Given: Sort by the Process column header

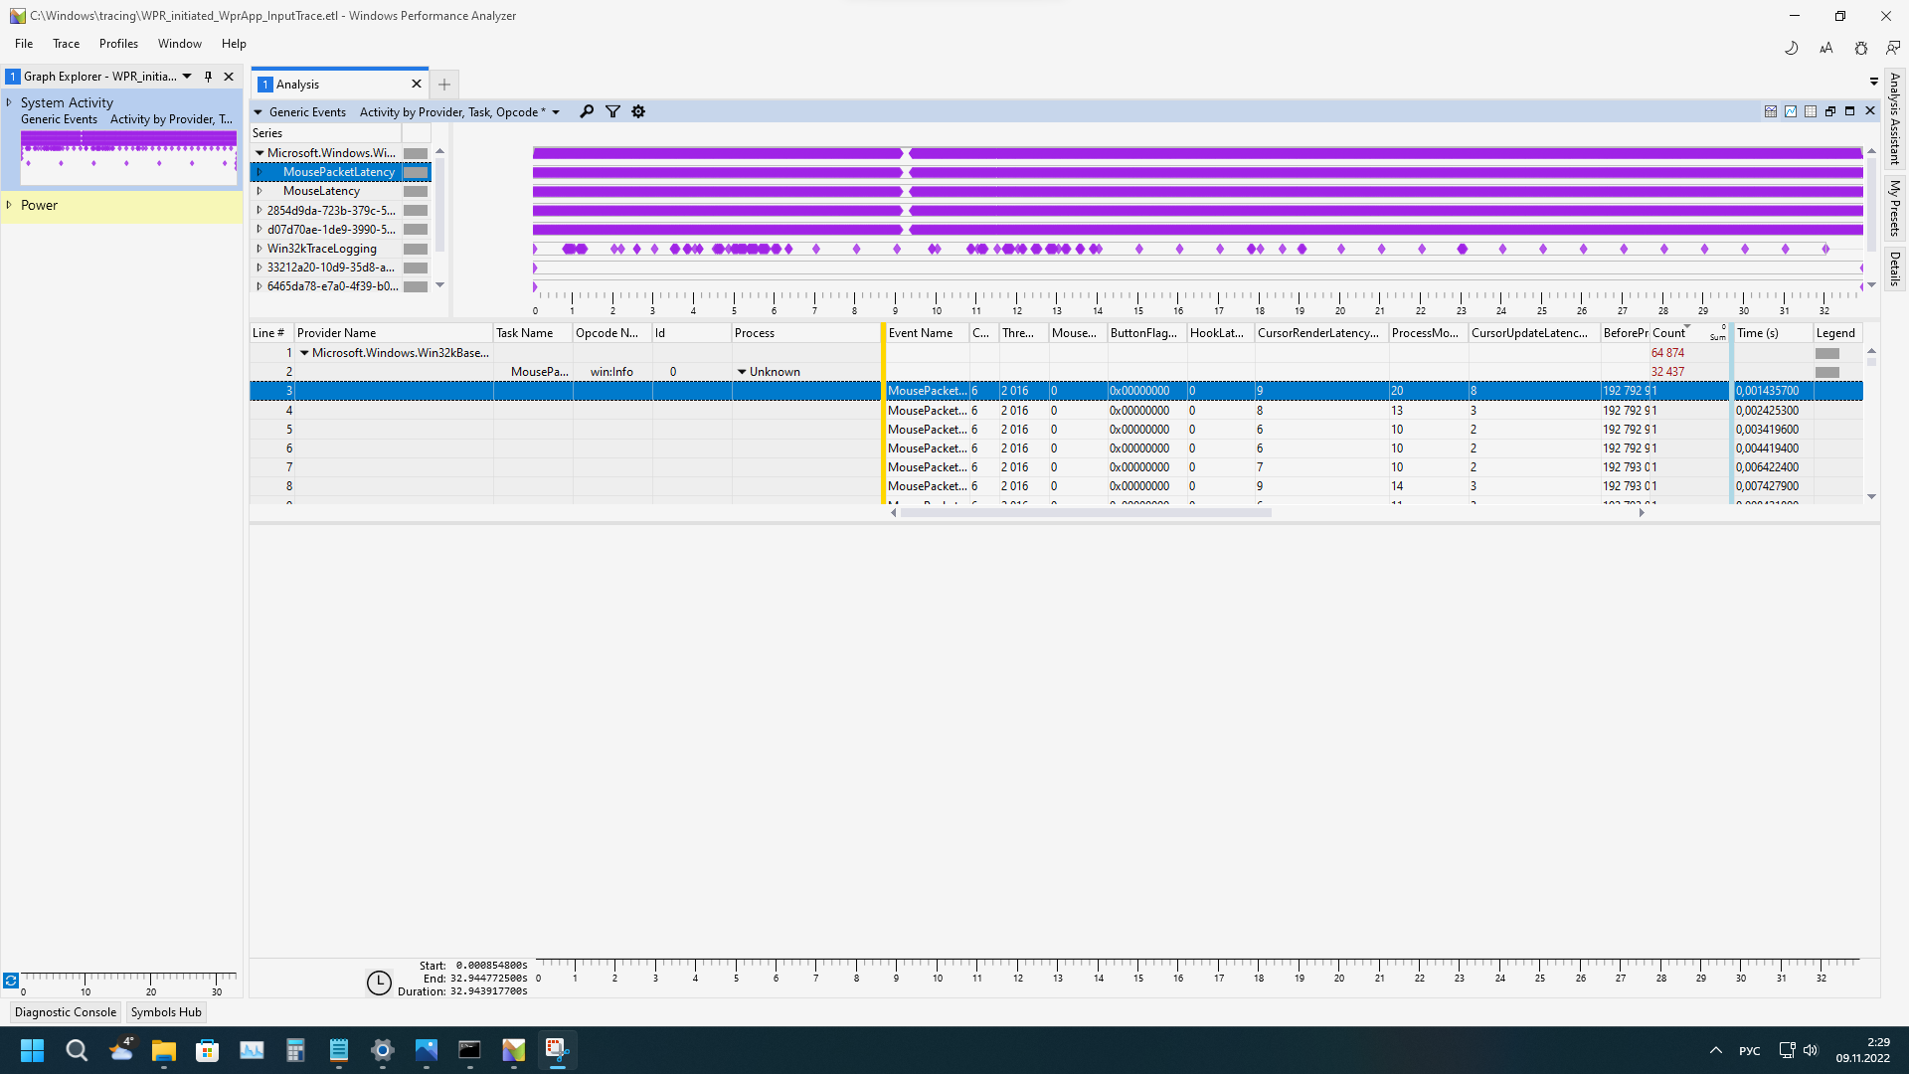Looking at the screenshot, I should (x=805, y=333).
